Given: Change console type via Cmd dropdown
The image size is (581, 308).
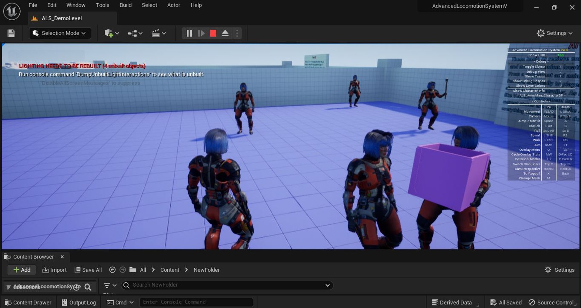Looking at the screenshot, I should pyautogui.click(x=120, y=302).
